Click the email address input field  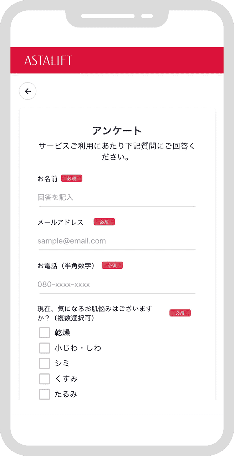click(x=117, y=241)
